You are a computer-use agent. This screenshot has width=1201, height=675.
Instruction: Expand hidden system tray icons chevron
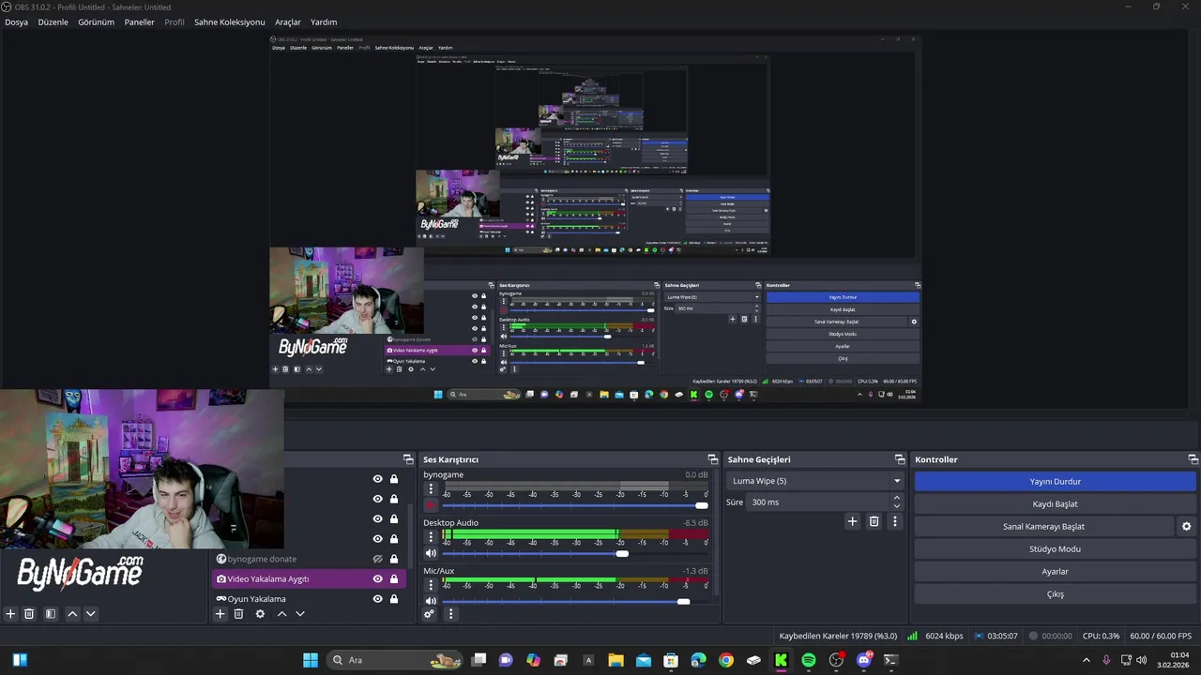click(x=1087, y=660)
